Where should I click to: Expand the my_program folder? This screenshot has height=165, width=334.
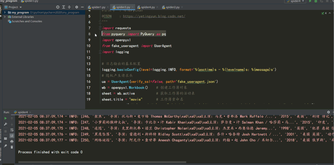5,13
